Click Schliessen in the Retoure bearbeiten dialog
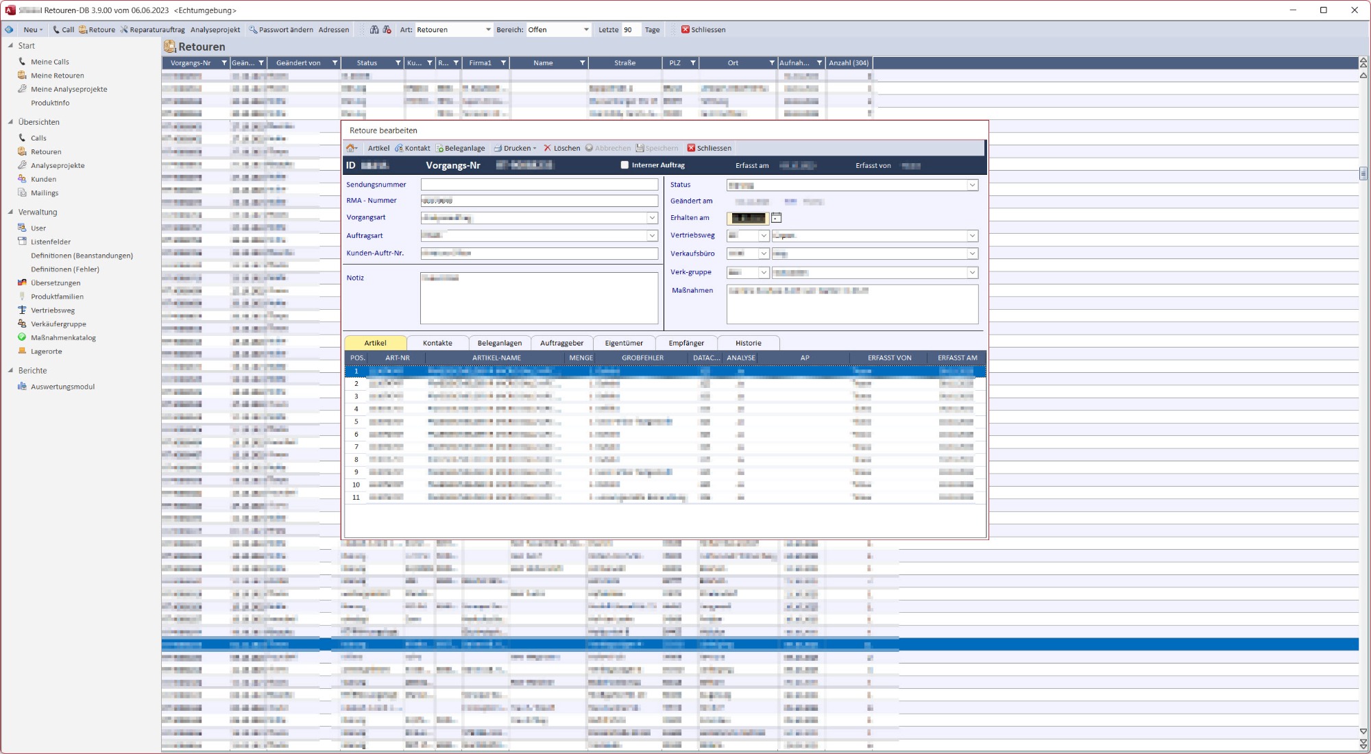Viewport: 1371px width, 754px height. click(x=709, y=148)
